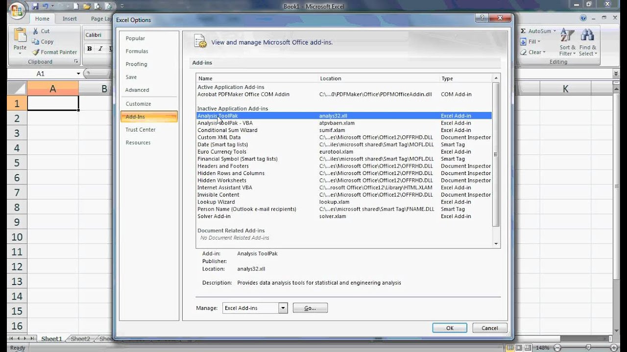This screenshot has height=352, width=627.
Task: Copy selection in Clipboard group
Action: click(43, 42)
